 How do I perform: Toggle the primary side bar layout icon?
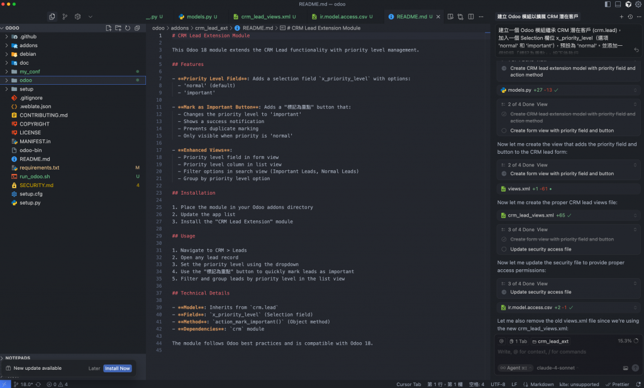(608, 4)
